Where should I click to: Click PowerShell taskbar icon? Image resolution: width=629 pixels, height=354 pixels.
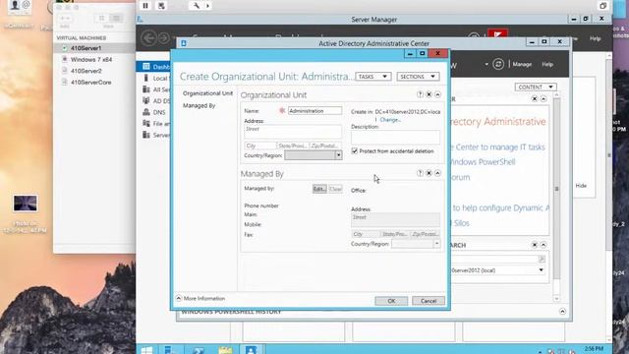click(x=198, y=350)
